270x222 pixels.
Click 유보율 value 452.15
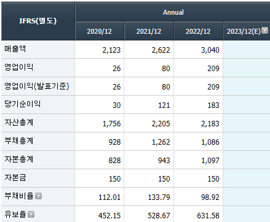109,216
